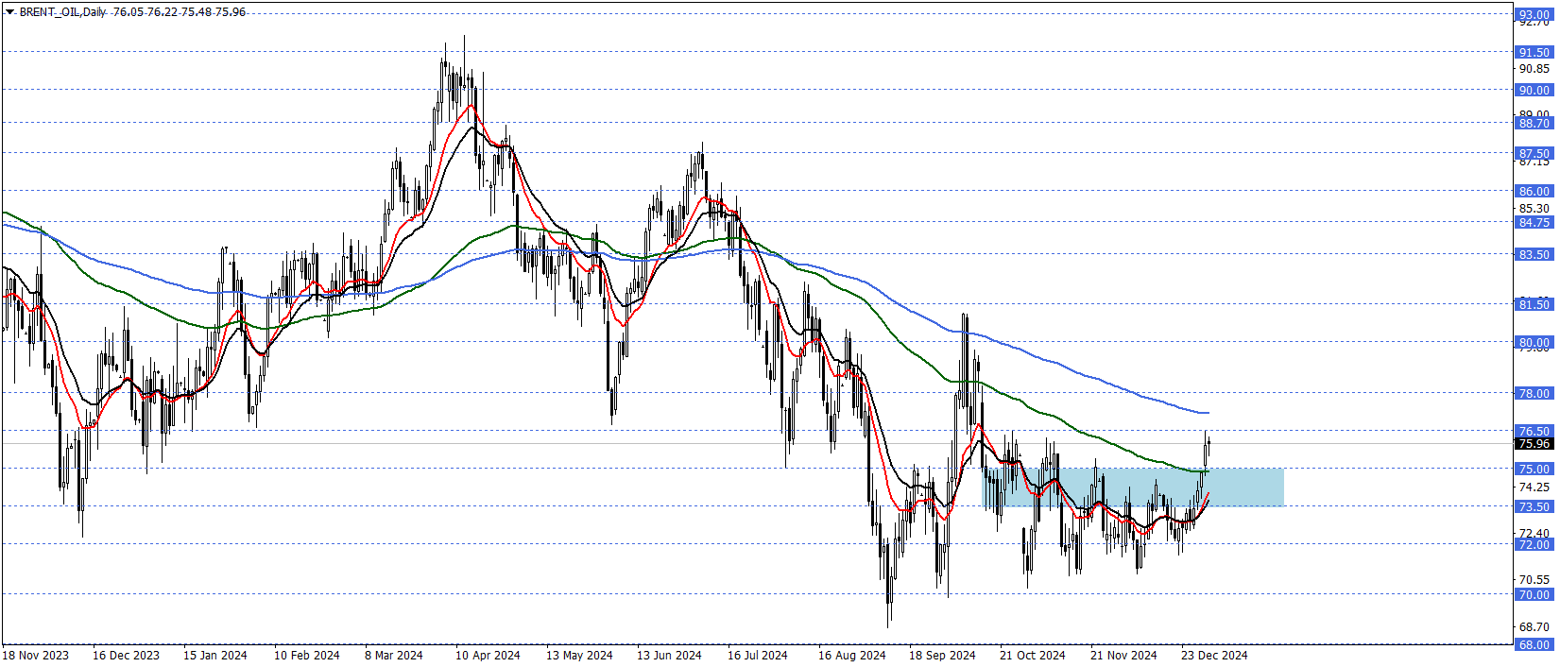The width and height of the screenshot is (1560, 667).
Task: Click the 13 Jun 2024 date label
Action: pos(669,655)
